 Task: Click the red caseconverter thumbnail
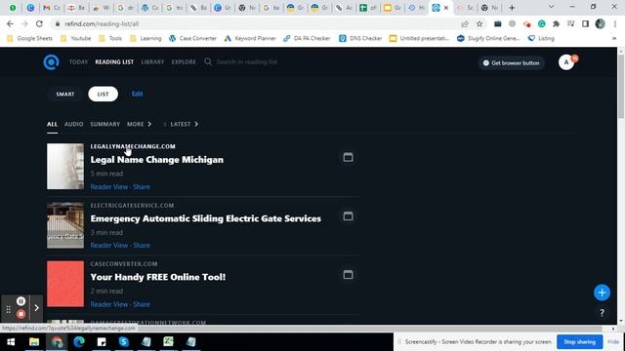click(x=65, y=284)
